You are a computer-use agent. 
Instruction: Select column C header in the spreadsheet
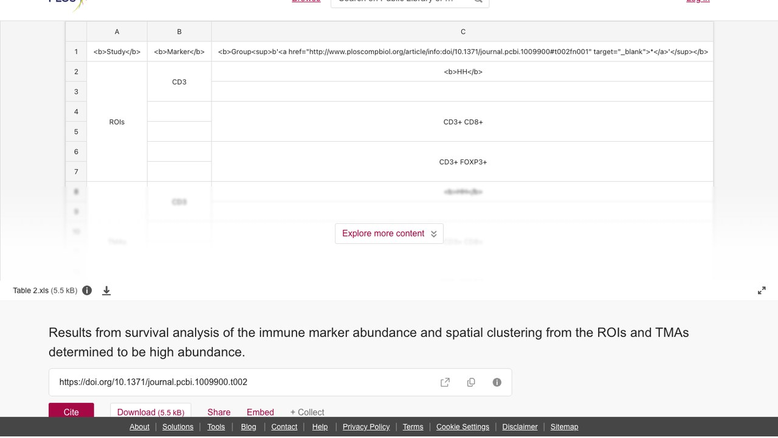[463, 32]
